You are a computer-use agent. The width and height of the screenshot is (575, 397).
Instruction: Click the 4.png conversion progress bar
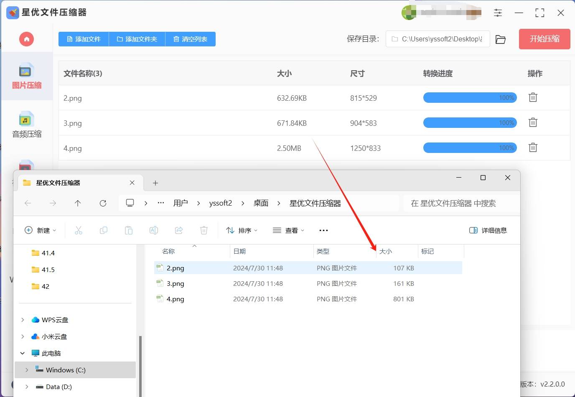pyautogui.click(x=470, y=148)
